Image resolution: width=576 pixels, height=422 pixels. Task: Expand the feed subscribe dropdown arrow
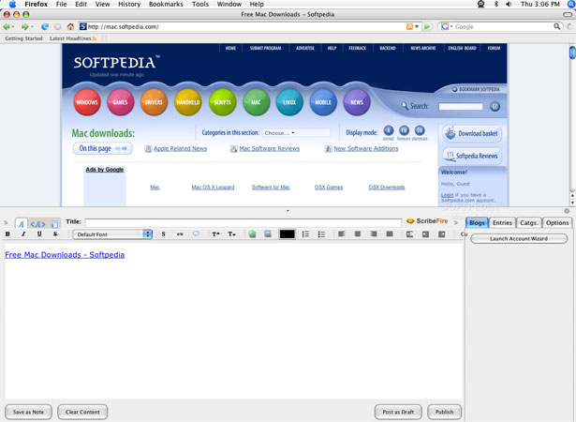(x=417, y=26)
